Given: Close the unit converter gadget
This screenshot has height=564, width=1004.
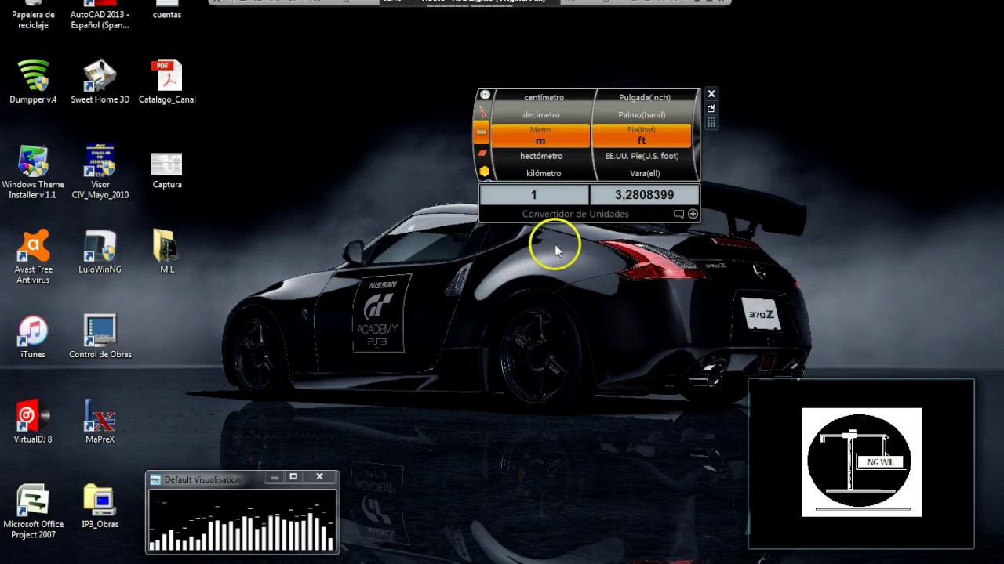Looking at the screenshot, I should click(x=711, y=94).
